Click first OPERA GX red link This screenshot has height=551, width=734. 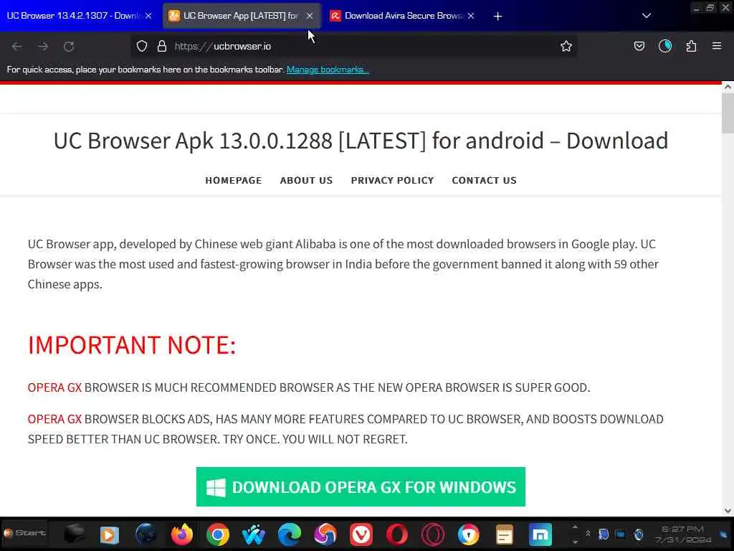54,387
